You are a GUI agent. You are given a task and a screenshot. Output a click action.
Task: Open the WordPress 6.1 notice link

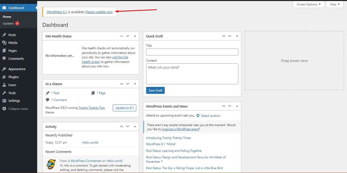click(x=57, y=12)
